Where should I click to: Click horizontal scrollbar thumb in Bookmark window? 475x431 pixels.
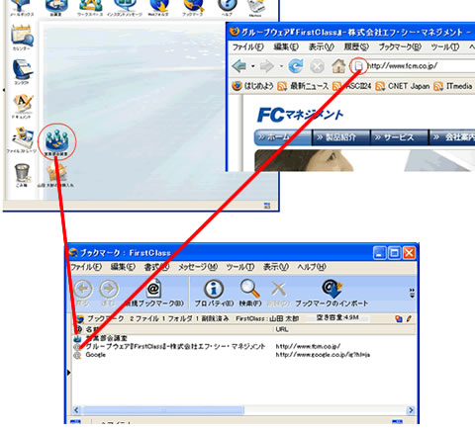[x=163, y=410]
